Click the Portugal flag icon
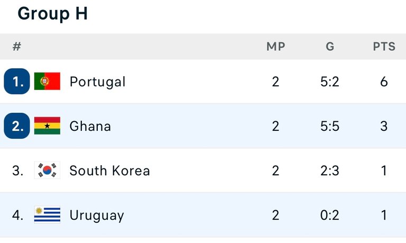The width and height of the screenshot is (406, 243). tap(47, 81)
